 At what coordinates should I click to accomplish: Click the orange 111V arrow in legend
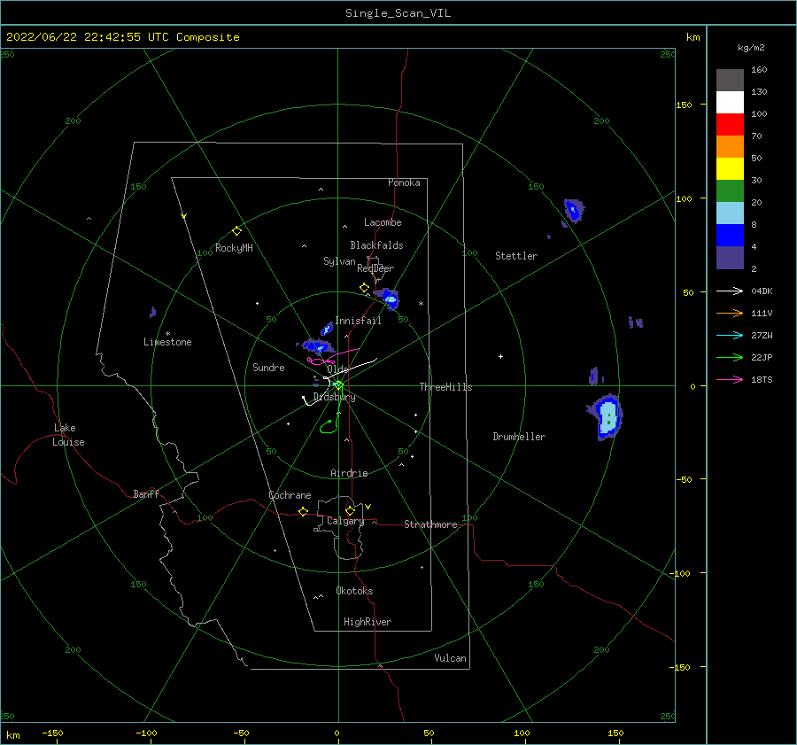730,314
